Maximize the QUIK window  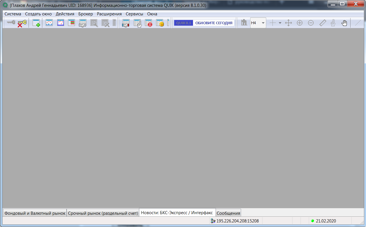pyautogui.click(x=342, y=4)
